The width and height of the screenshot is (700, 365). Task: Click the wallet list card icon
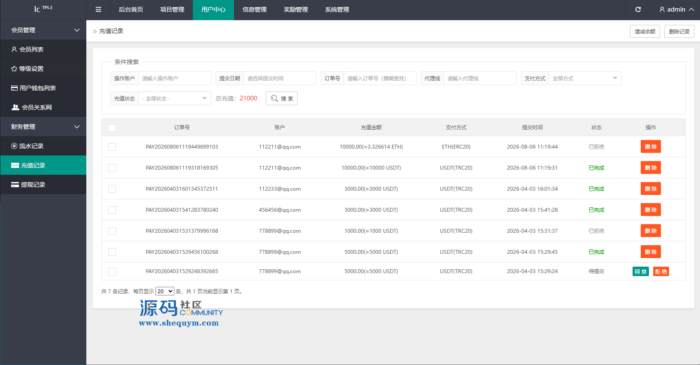click(x=14, y=88)
